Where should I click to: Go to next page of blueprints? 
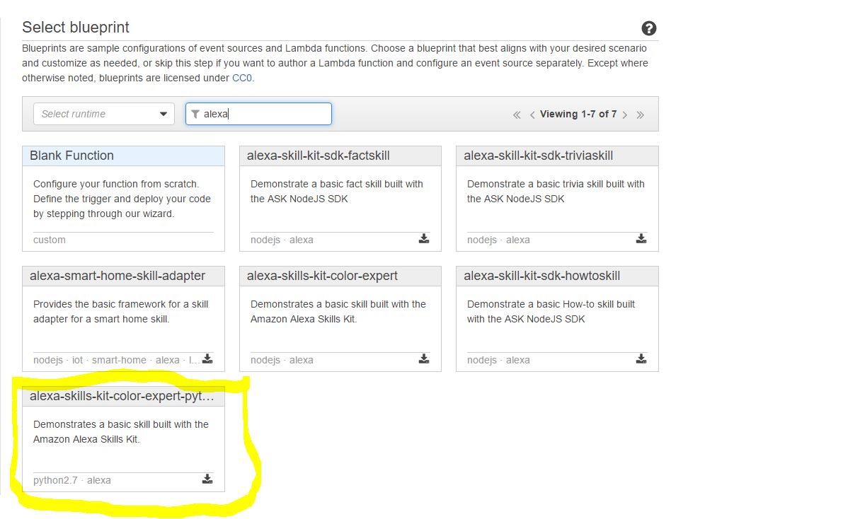[624, 115]
